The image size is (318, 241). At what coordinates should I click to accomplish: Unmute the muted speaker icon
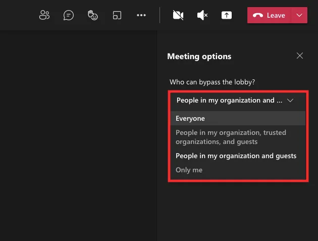[202, 15]
